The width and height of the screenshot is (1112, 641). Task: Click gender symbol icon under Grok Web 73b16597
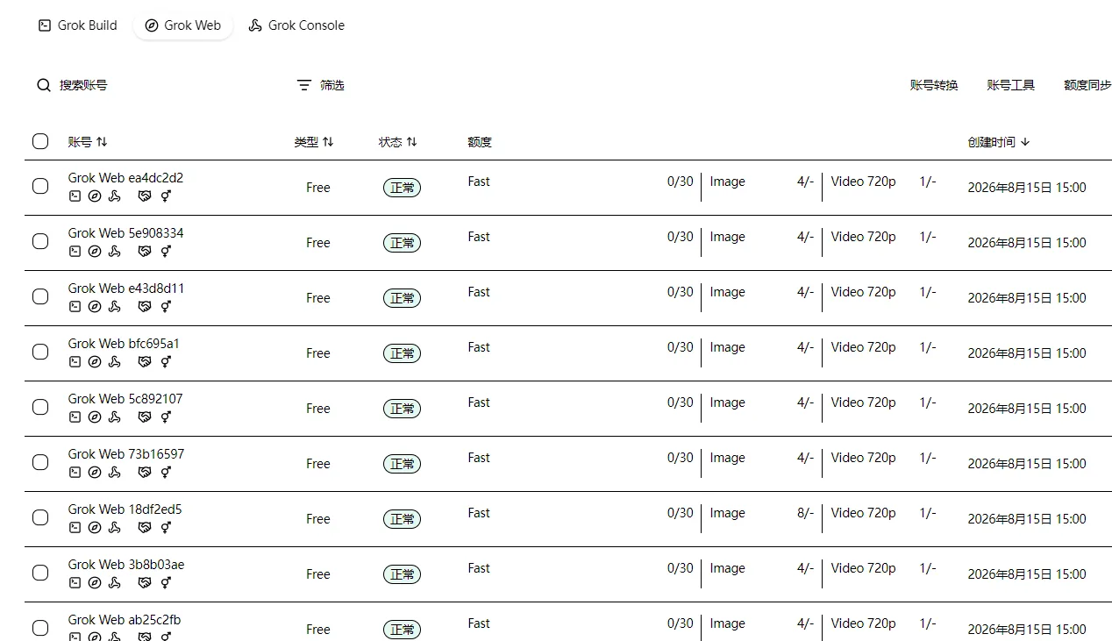point(166,473)
